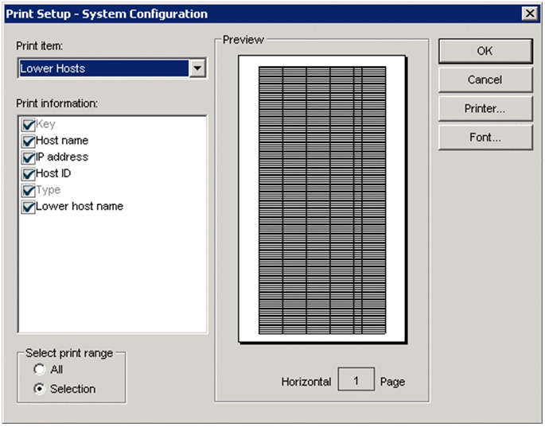Viewport: 545px width, 427px height.
Task: Click the Lower Hosts combo box field
Action: click(103, 68)
